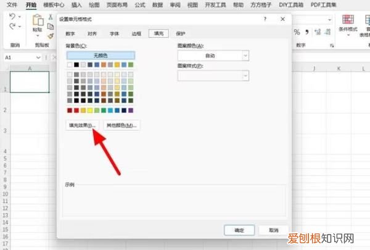
Task: Switch to the 帮助 ribbon tab
Action: [238, 5]
